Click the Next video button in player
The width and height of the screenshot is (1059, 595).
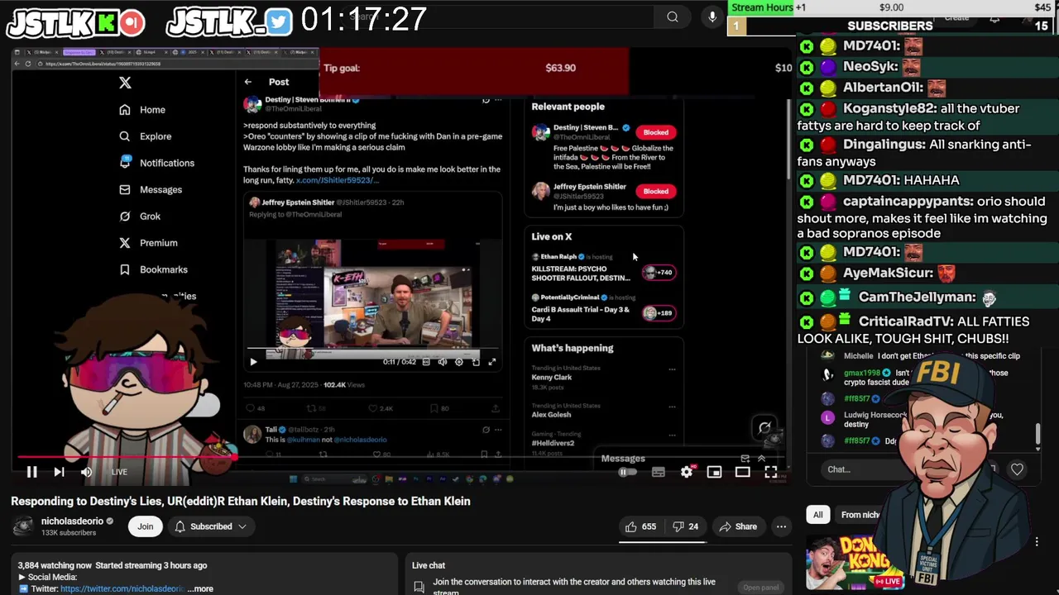59,472
